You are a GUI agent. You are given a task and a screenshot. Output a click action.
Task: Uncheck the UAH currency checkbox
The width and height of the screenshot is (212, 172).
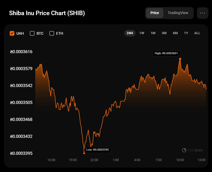coord(12,33)
